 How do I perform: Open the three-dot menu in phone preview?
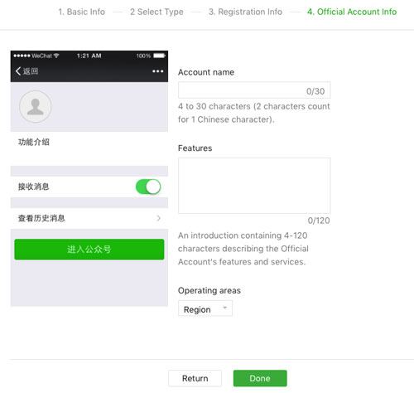(157, 71)
